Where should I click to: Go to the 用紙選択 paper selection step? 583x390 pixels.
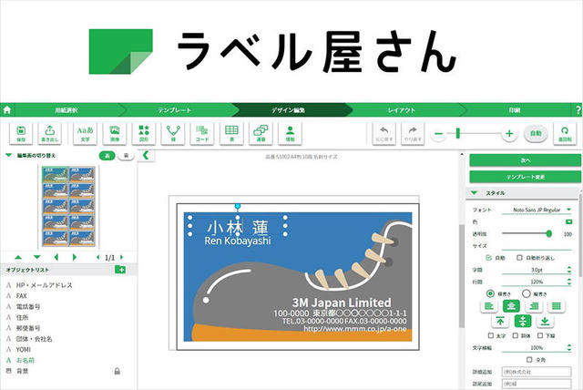[x=66, y=110]
